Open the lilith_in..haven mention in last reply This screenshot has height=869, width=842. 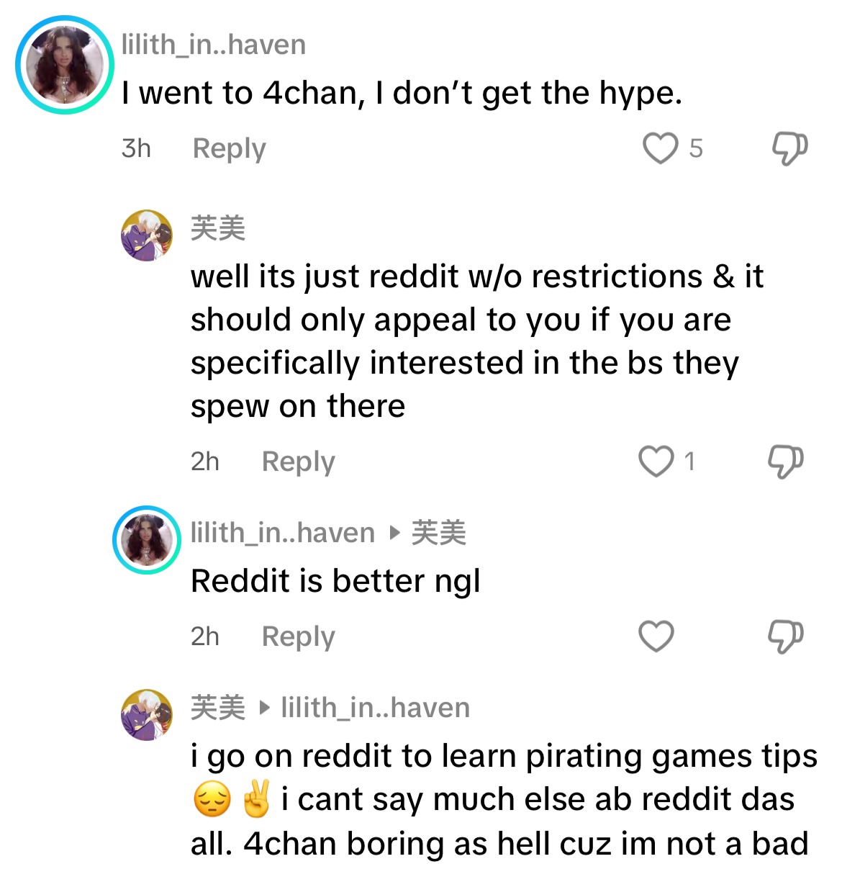376,708
